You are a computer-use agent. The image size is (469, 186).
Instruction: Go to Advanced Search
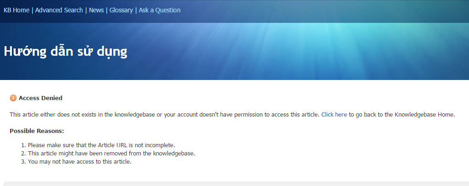(59, 10)
